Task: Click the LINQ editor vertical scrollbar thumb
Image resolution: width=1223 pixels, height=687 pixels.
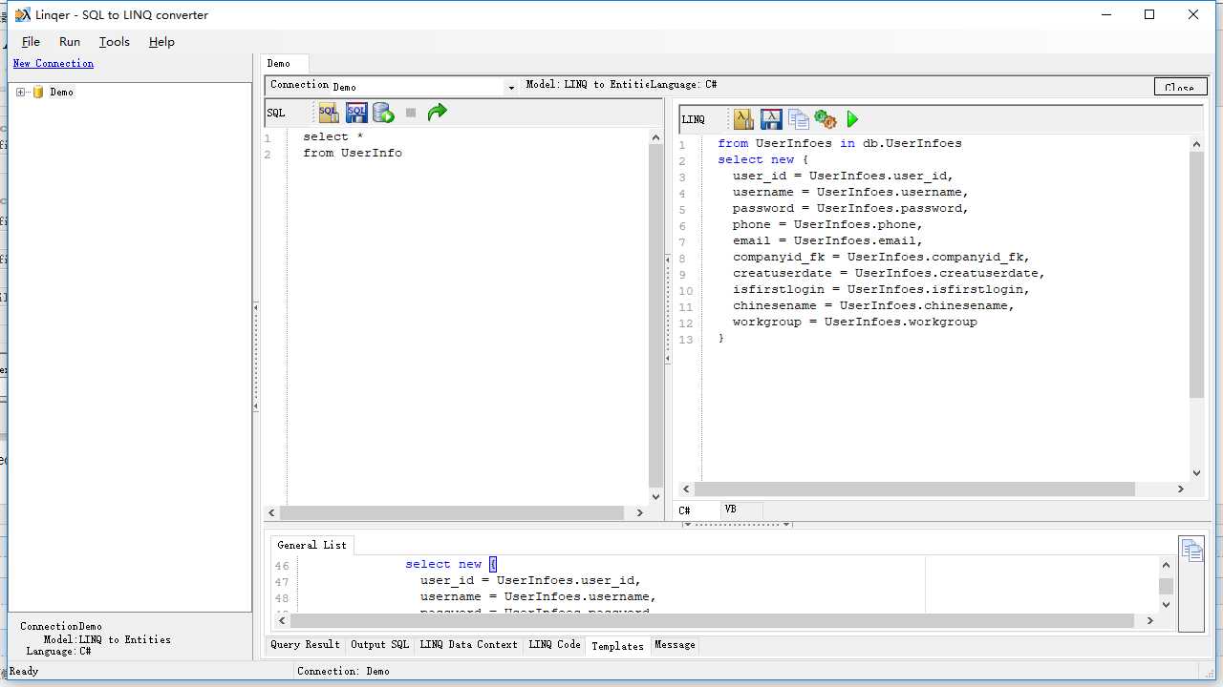Action: (1196, 274)
